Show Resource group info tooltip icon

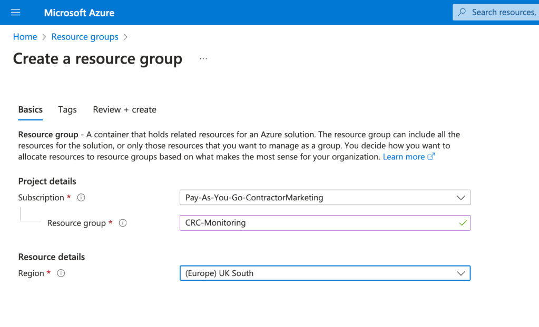point(123,223)
